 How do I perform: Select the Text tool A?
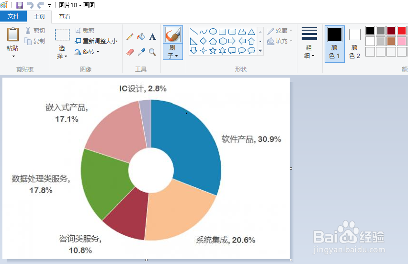152,37
